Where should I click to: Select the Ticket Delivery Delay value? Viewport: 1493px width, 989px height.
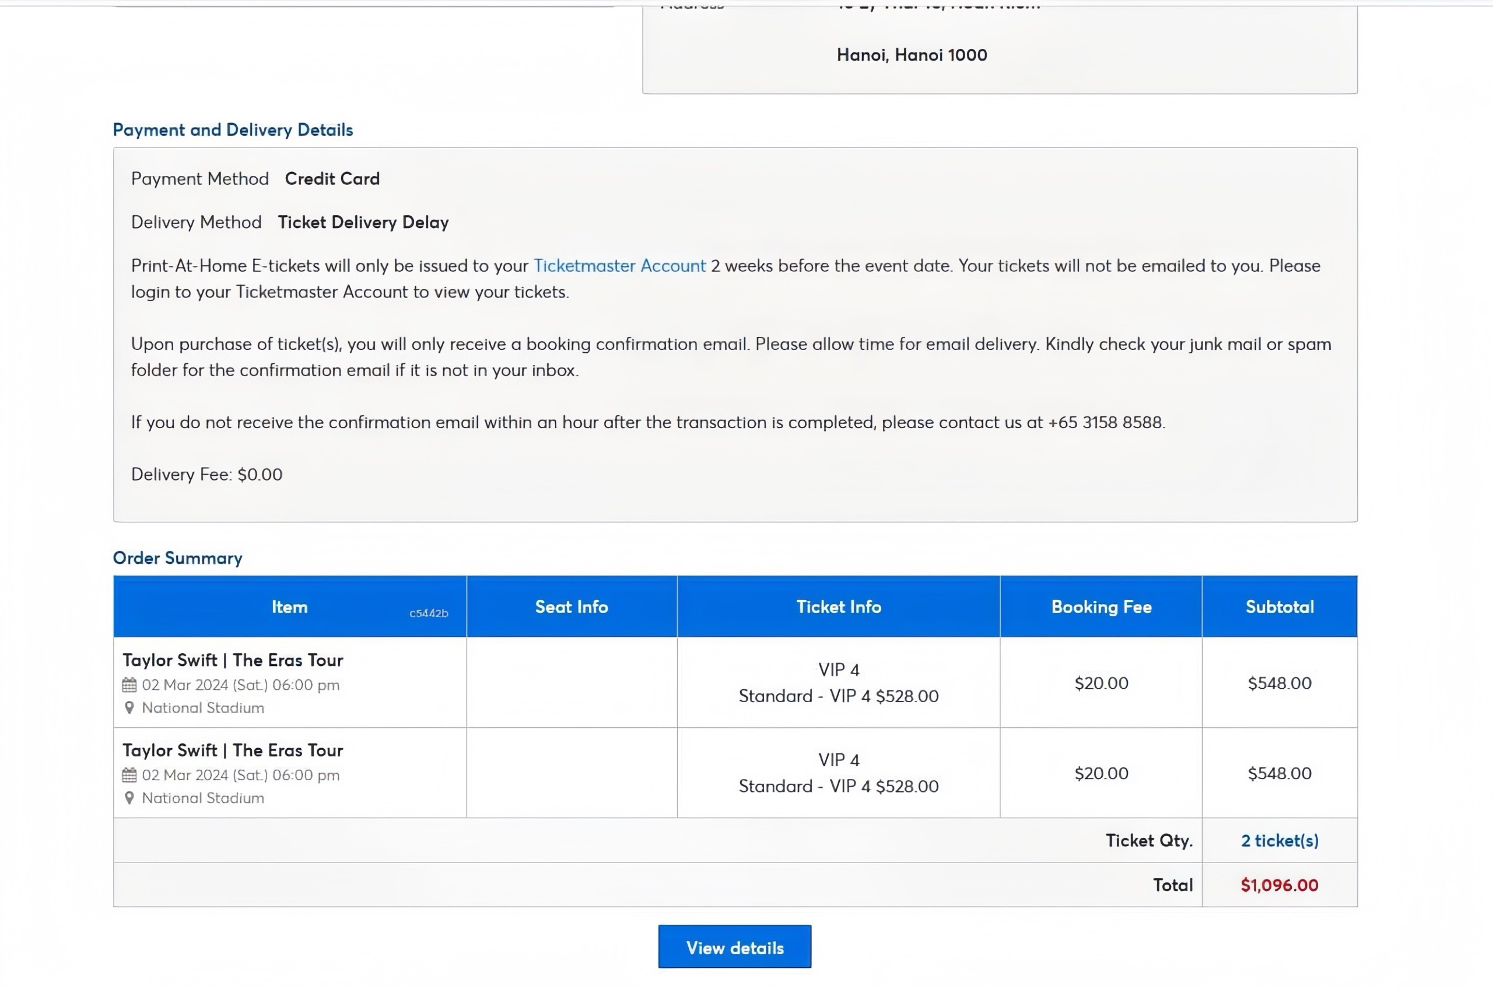[363, 222]
